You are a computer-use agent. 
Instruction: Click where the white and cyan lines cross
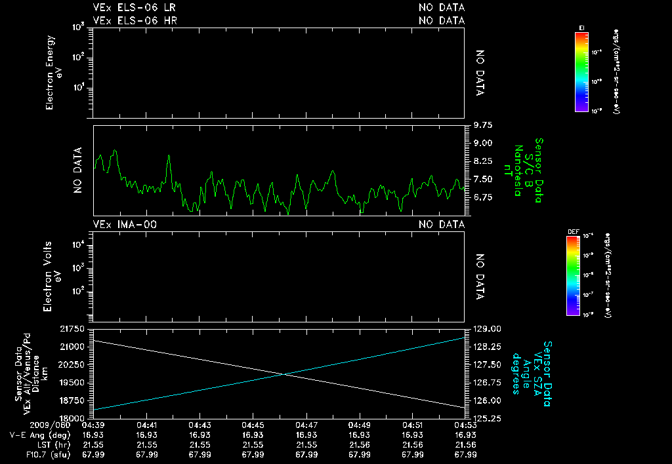click(x=283, y=374)
